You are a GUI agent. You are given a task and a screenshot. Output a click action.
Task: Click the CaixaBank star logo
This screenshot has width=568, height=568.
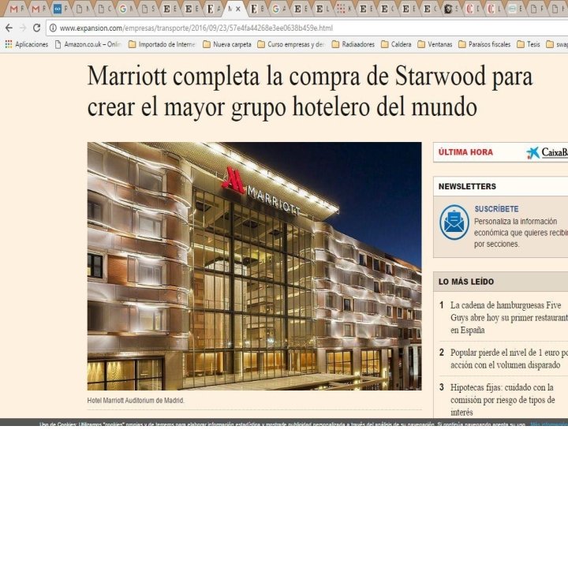532,153
